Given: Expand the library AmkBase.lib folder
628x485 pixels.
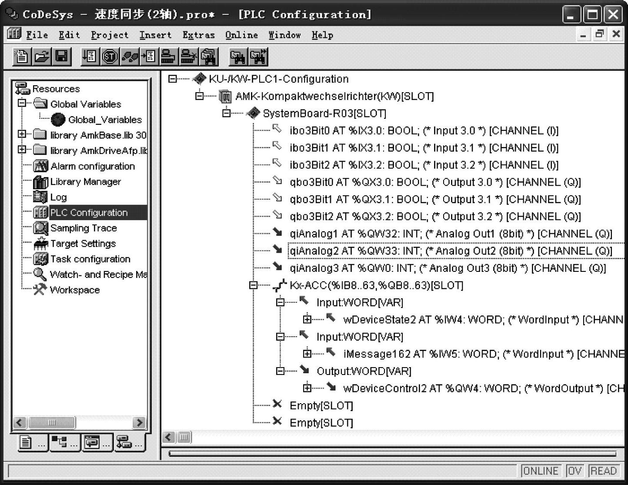Looking at the screenshot, I should click(22, 134).
